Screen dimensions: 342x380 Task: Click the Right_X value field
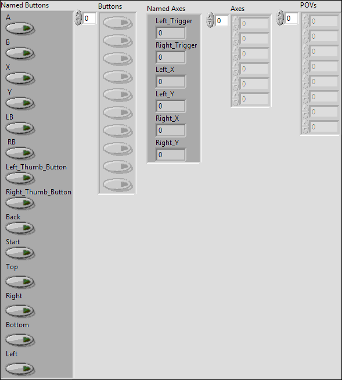[171, 131]
